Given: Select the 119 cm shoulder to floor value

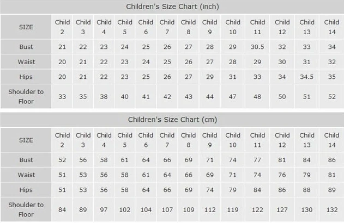Looking at the screenshot, I should 233,210.
